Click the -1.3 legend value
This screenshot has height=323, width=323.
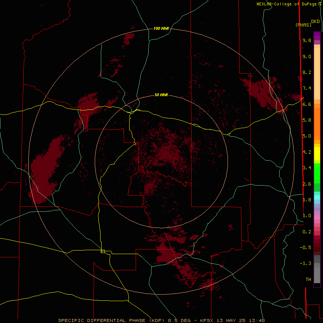coord(305,263)
